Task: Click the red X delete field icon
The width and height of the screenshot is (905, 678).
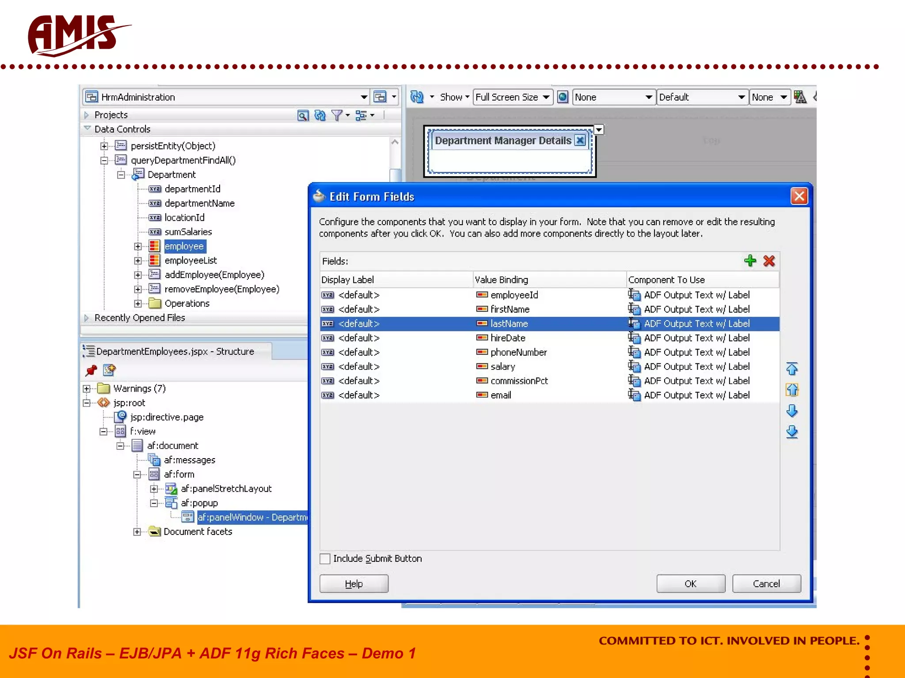Action: [769, 261]
